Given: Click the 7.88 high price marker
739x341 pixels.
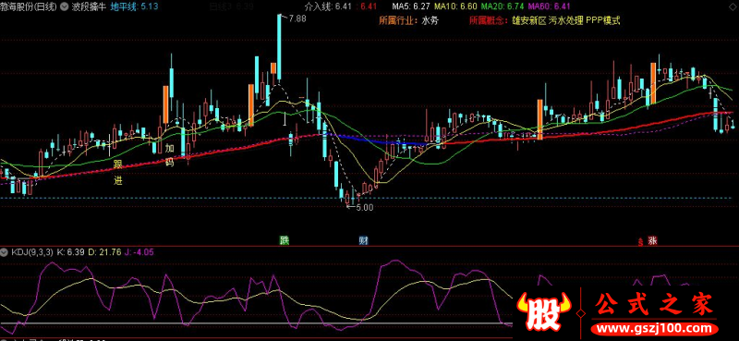Looking at the screenshot, I should [x=297, y=18].
